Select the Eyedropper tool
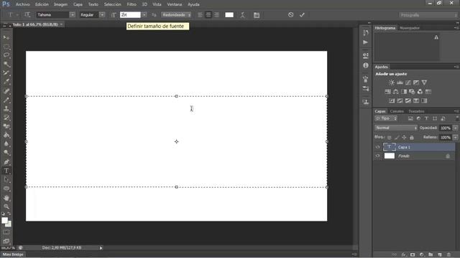 coord(6,82)
